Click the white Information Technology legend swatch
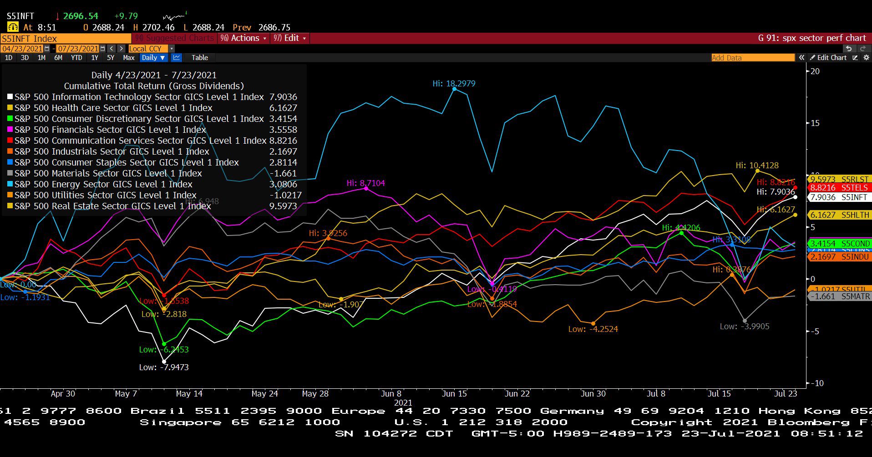Screen dimensions: 872x457 pos(10,97)
